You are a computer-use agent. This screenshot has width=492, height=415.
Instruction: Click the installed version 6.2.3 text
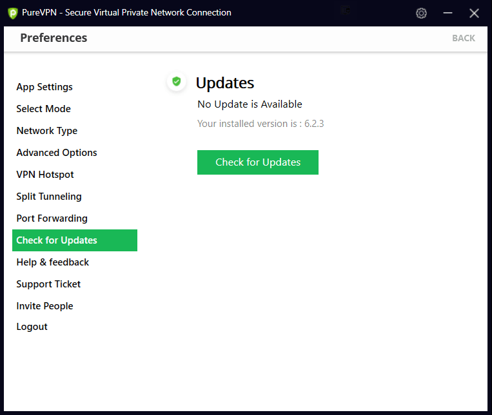coord(261,124)
